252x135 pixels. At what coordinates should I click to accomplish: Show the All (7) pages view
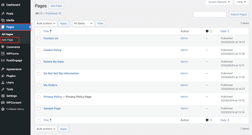click(39, 13)
